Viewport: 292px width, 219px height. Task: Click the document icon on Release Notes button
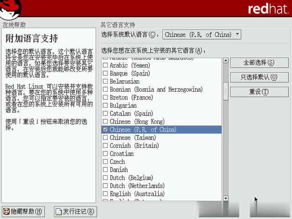click(58, 212)
